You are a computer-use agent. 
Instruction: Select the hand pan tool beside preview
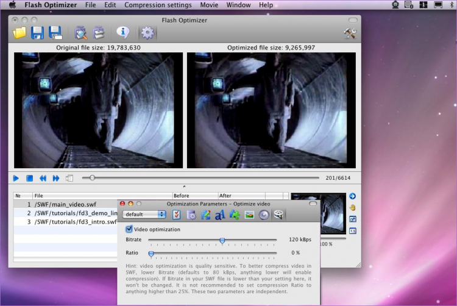point(352,207)
